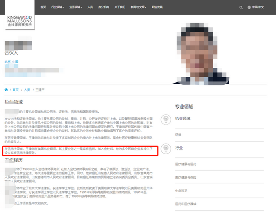Select 办公机构 in the navigation bar
Screen dimensions: 276x212
coord(104,7)
